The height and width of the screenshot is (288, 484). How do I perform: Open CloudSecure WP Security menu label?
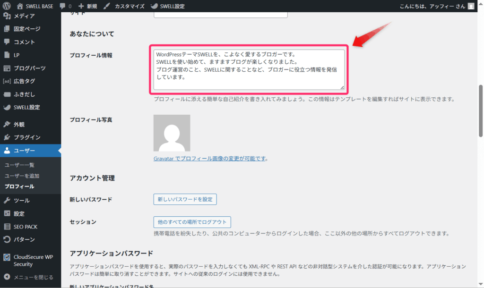[x=33, y=261]
